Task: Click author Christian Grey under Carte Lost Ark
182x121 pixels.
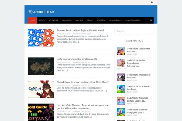Action: [x=65, y=62]
